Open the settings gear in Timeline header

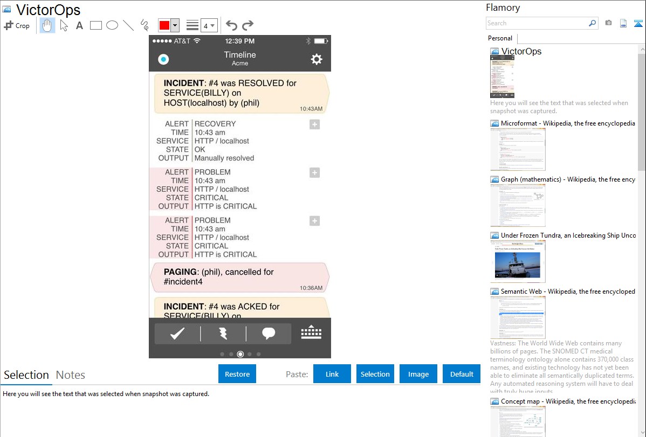317,59
